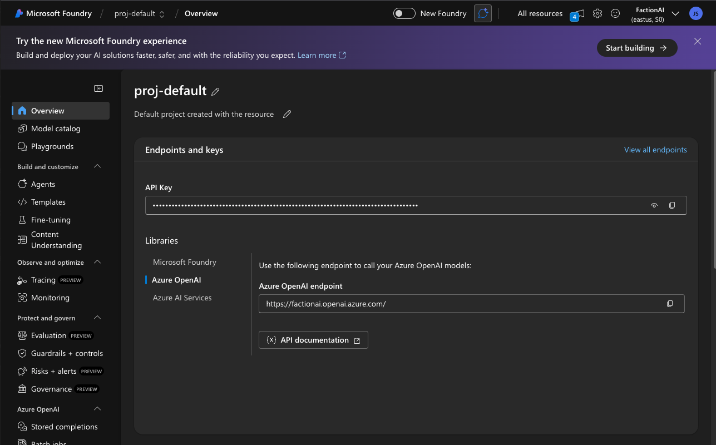Select the Microsoft Foundry library tab

pyautogui.click(x=185, y=262)
